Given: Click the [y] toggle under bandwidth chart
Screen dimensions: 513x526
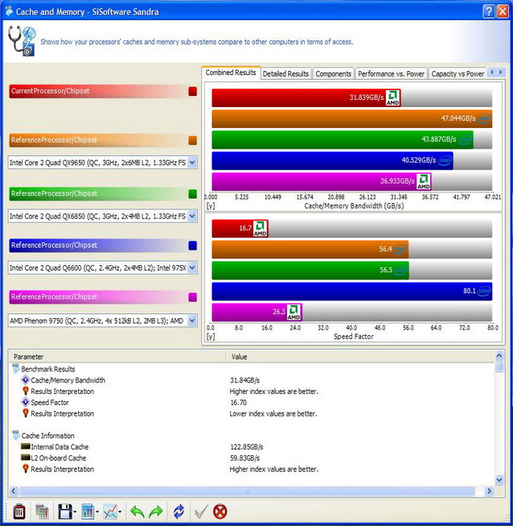Looking at the screenshot, I should (211, 205).
